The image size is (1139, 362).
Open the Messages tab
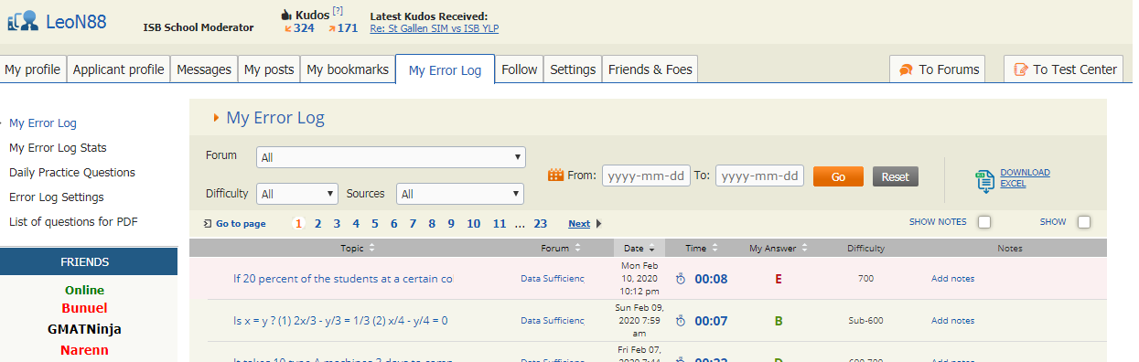(204, 69)
